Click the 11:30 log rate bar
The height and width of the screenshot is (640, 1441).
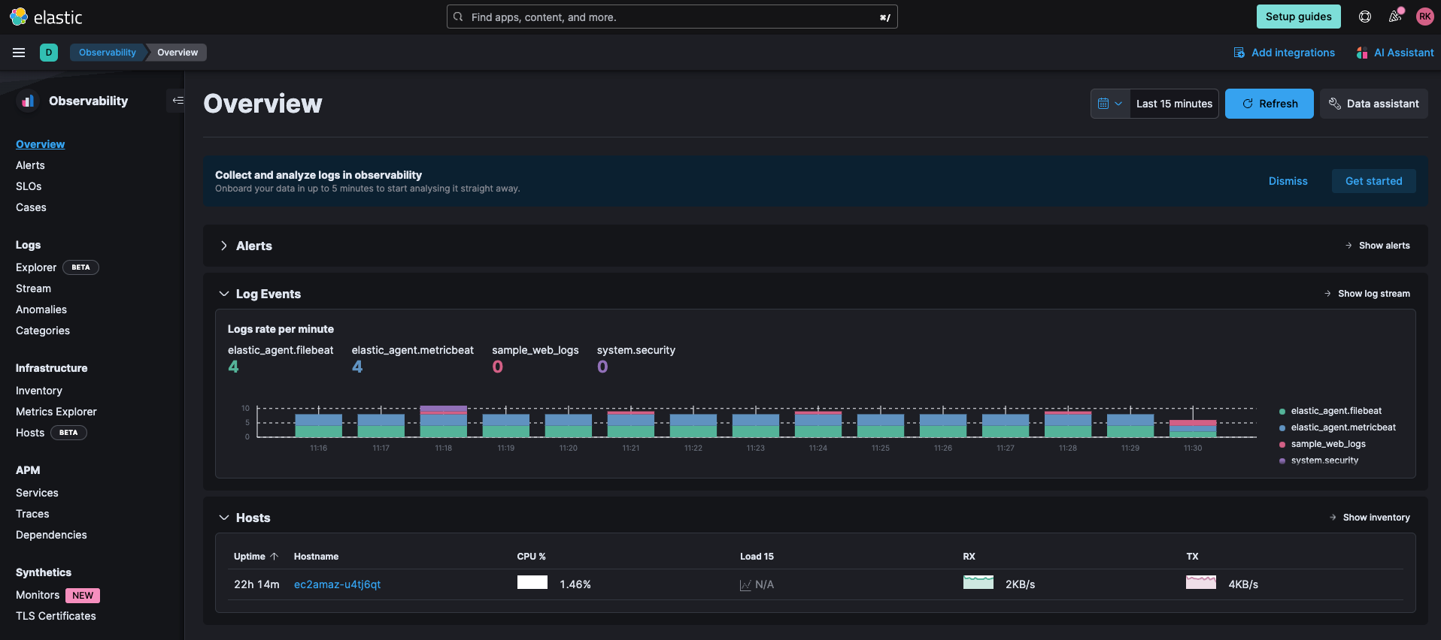1193,428
